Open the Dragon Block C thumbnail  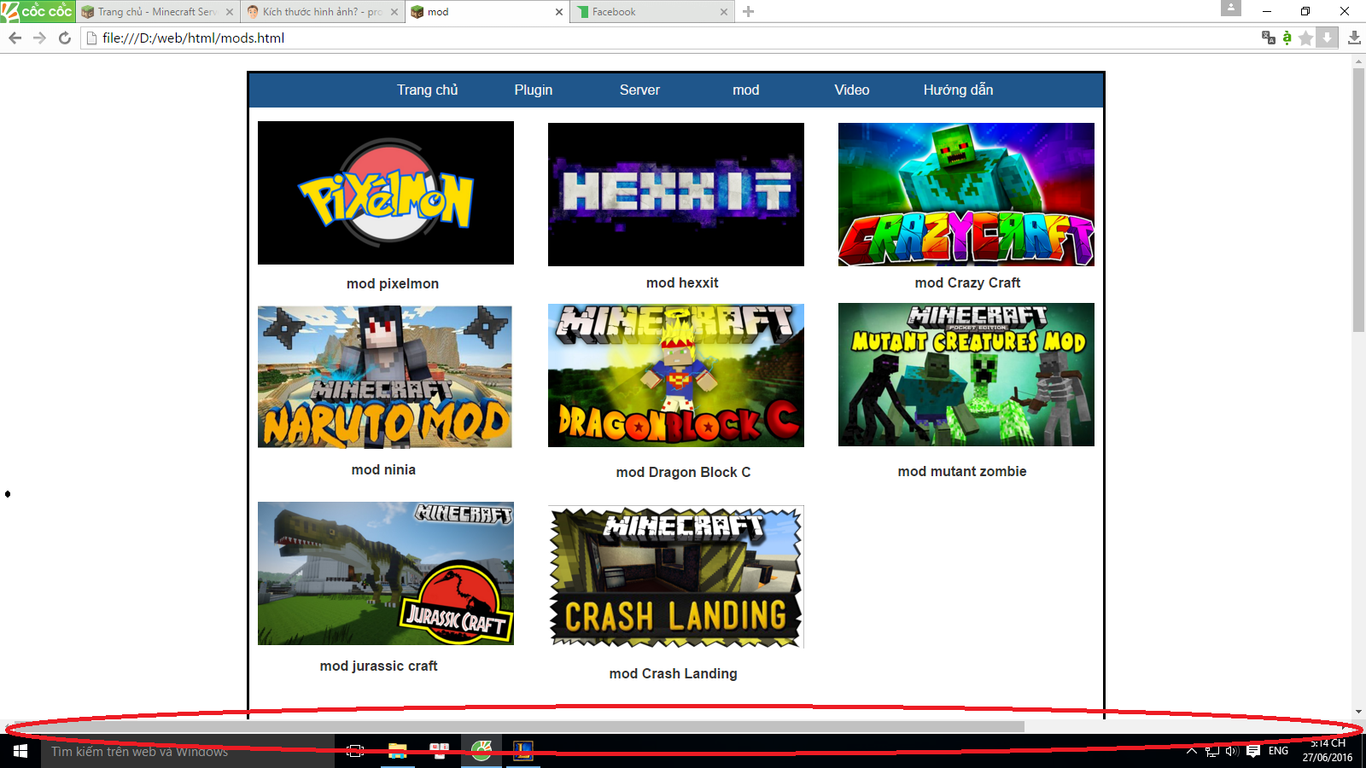pyautogui.click(x=676, y=375)
